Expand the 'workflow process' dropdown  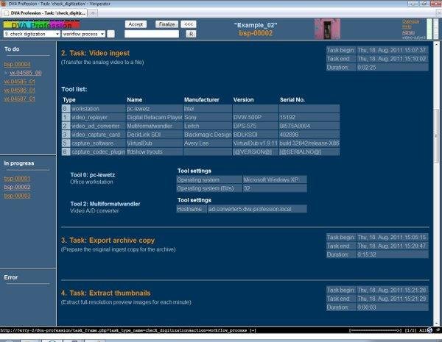(83, 34)
